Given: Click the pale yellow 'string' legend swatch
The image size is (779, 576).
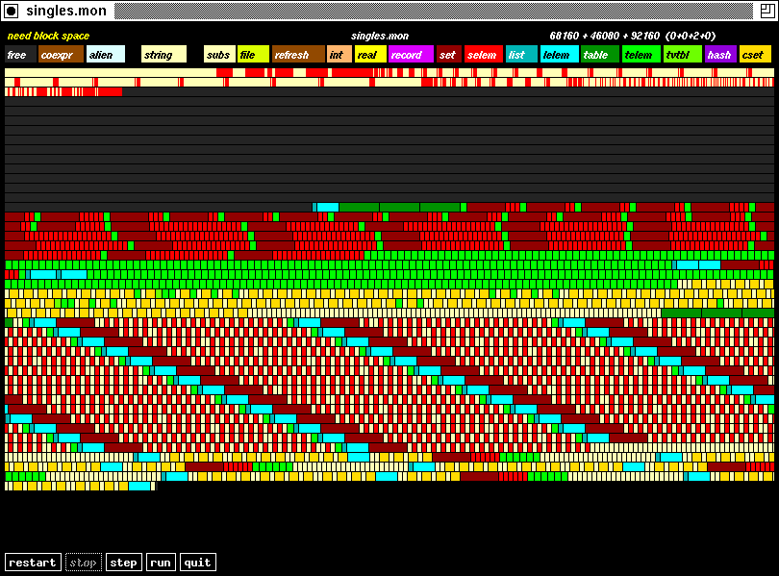Looking at the screenshot, I should [x=163, y=55].
